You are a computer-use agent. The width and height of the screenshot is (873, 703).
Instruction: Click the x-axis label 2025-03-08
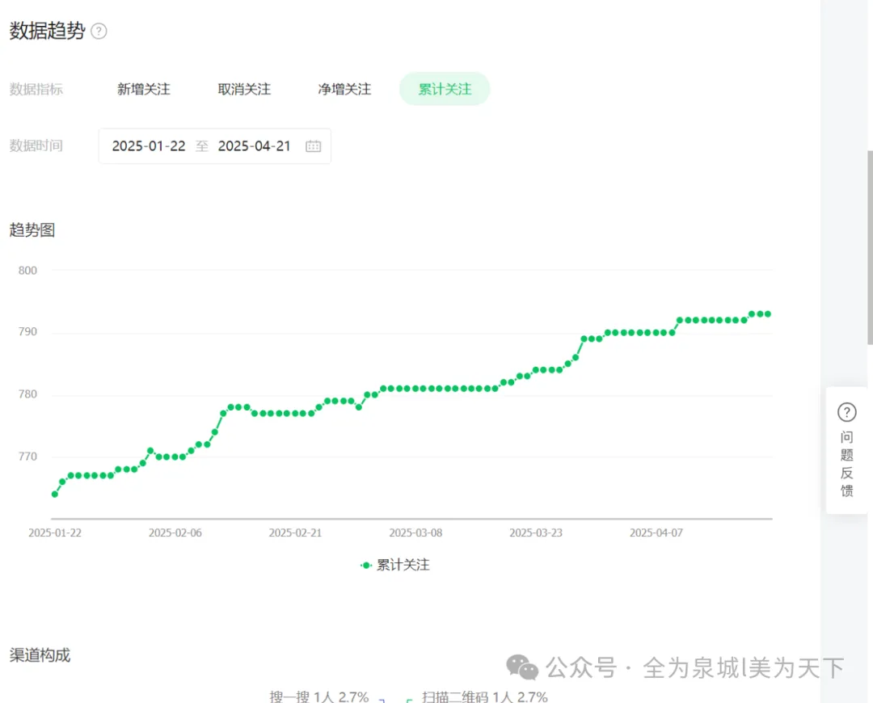[415, 533]
